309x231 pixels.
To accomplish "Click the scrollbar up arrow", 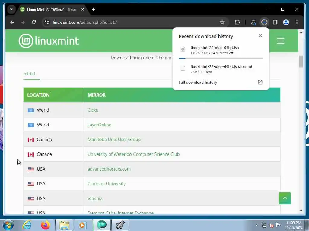I will click(301, 32).
